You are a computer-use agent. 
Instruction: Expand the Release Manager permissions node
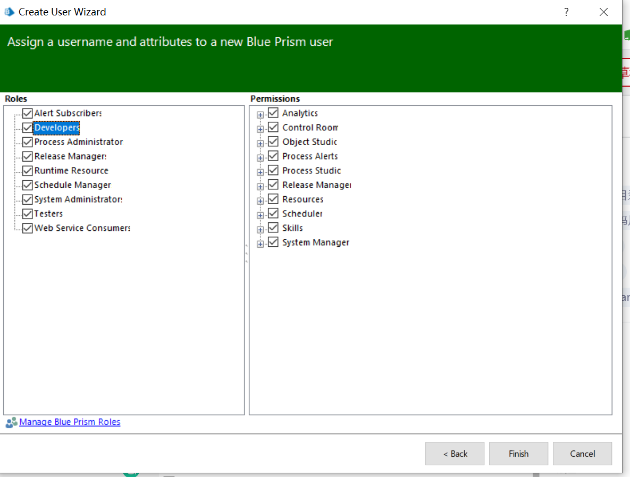(x=261, y=187)
